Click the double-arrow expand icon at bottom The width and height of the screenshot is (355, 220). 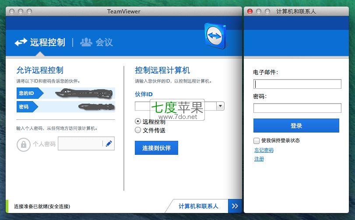[x=235, y=206]
